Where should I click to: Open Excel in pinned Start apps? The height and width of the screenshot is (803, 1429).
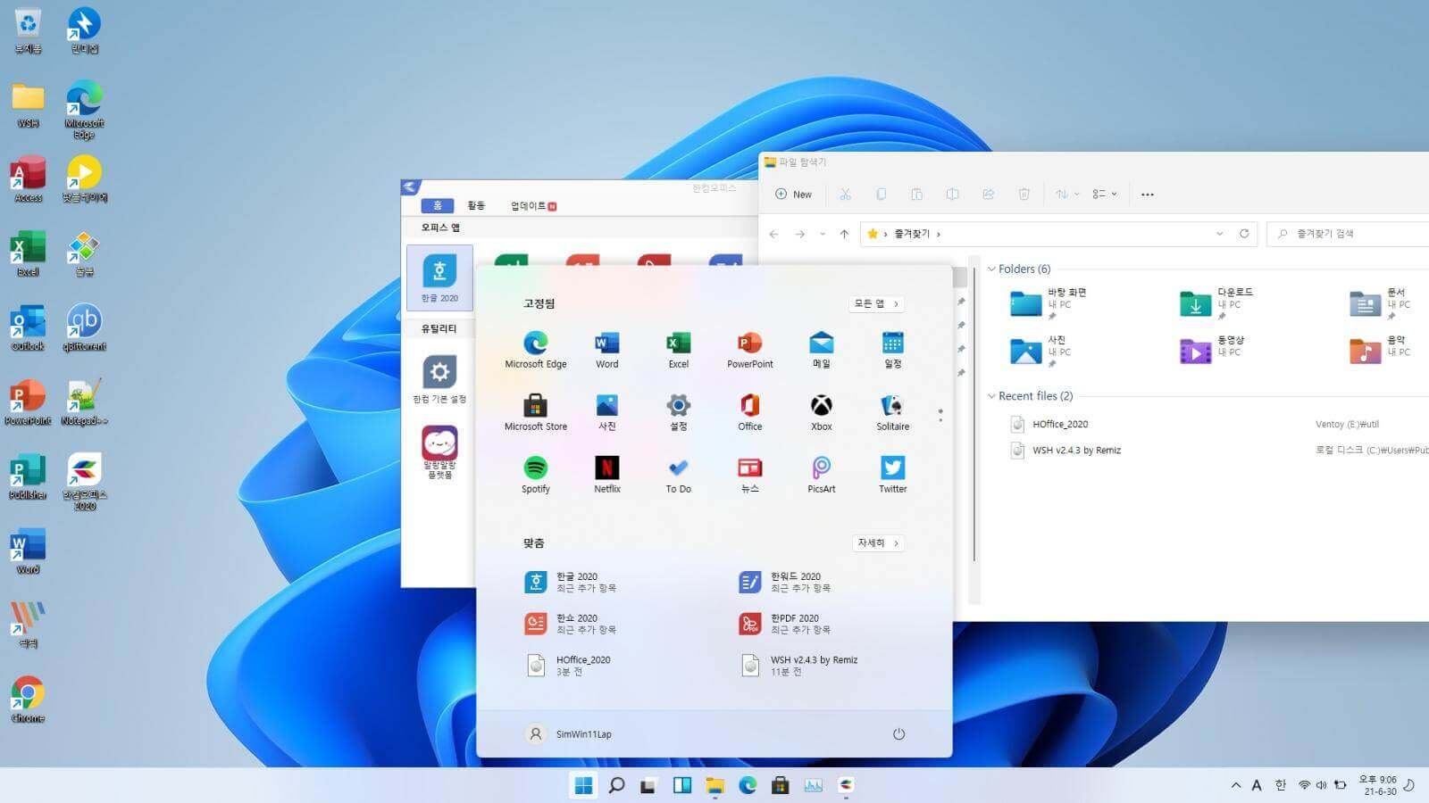coord(678,350)
